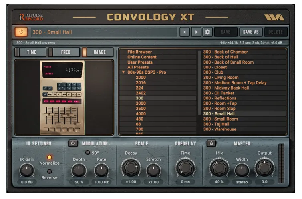Load preset 300 - Medium Room + Tap Delay
302x199 pixels.
click(235, 83)
